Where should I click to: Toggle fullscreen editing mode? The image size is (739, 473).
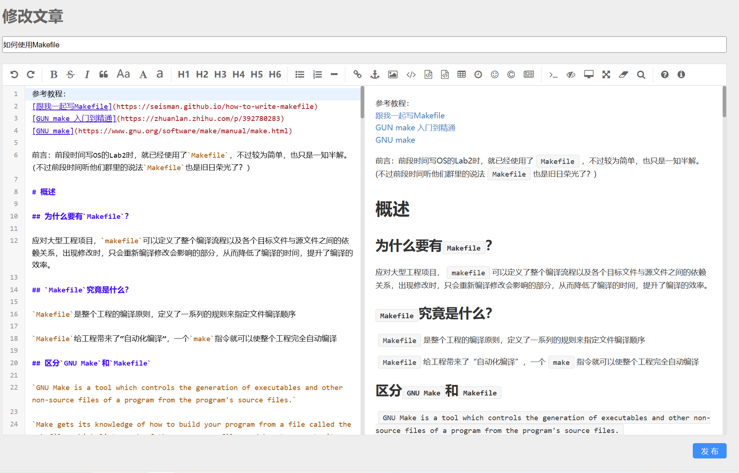click(606, 75)
